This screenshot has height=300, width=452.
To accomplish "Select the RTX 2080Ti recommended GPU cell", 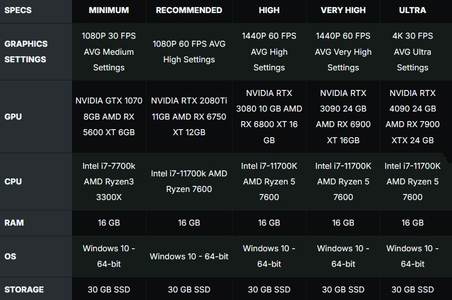I will [x=189, y=117].
